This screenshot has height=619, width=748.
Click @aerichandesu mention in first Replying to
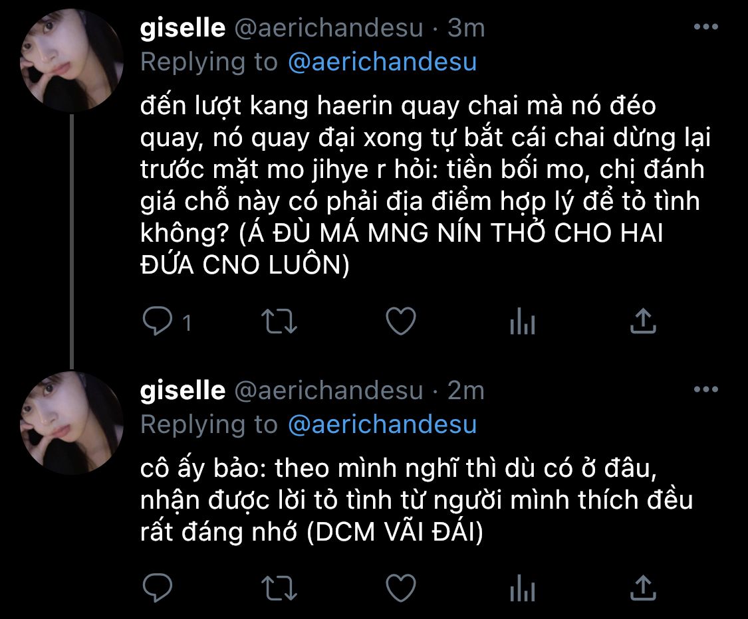click(382, 62)
